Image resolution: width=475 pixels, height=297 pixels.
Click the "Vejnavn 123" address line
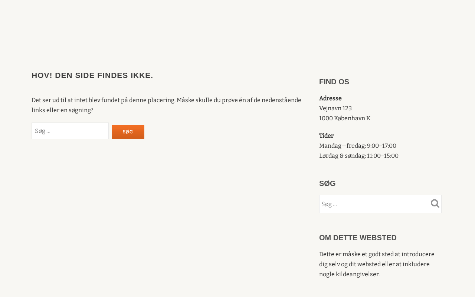pyautogui.click(x=335, y=108)
